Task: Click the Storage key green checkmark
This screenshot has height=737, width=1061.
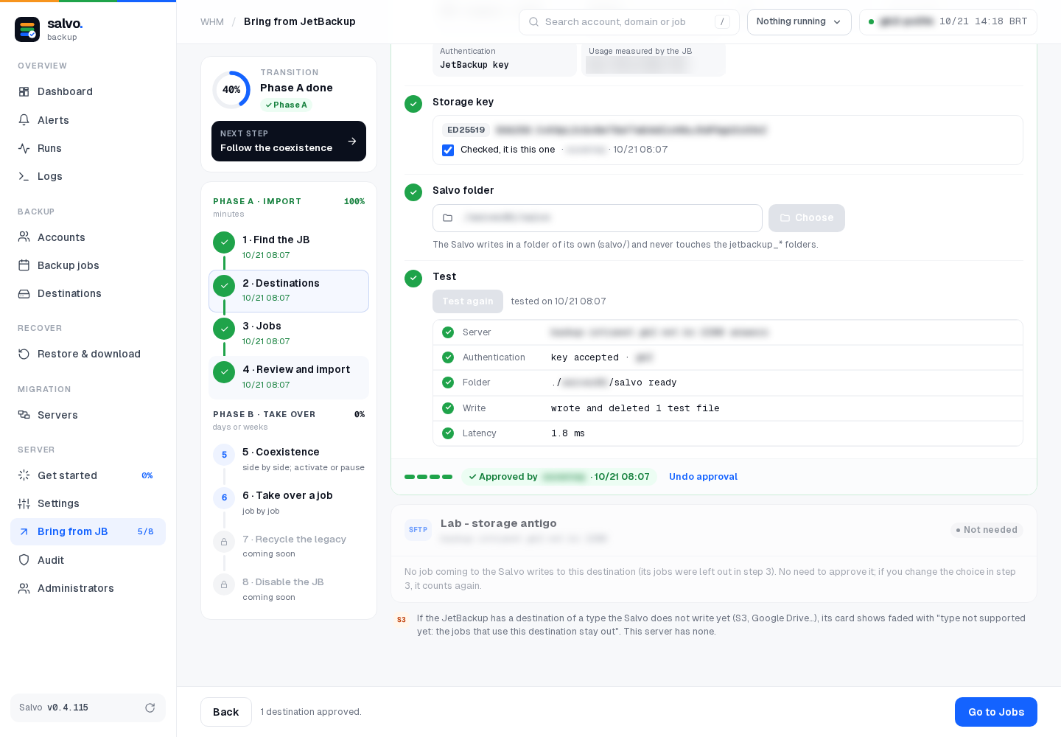Action: (413, 104)
